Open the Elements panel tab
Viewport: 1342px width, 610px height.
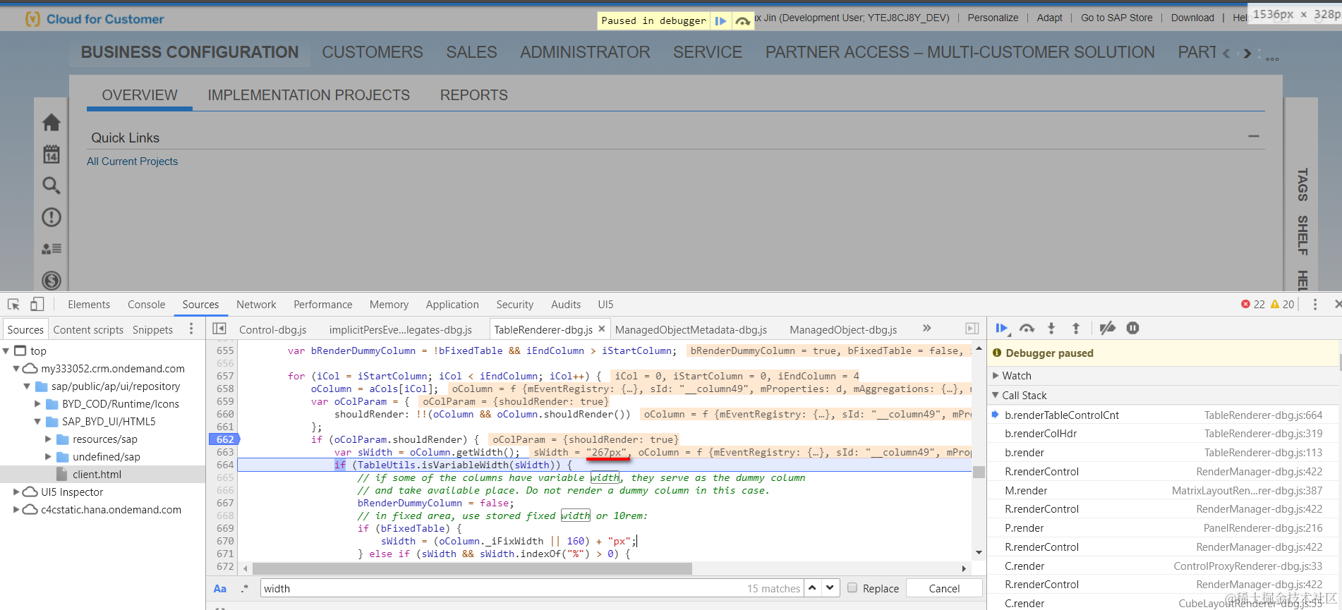pyautogui.click(x=89, y=304)
